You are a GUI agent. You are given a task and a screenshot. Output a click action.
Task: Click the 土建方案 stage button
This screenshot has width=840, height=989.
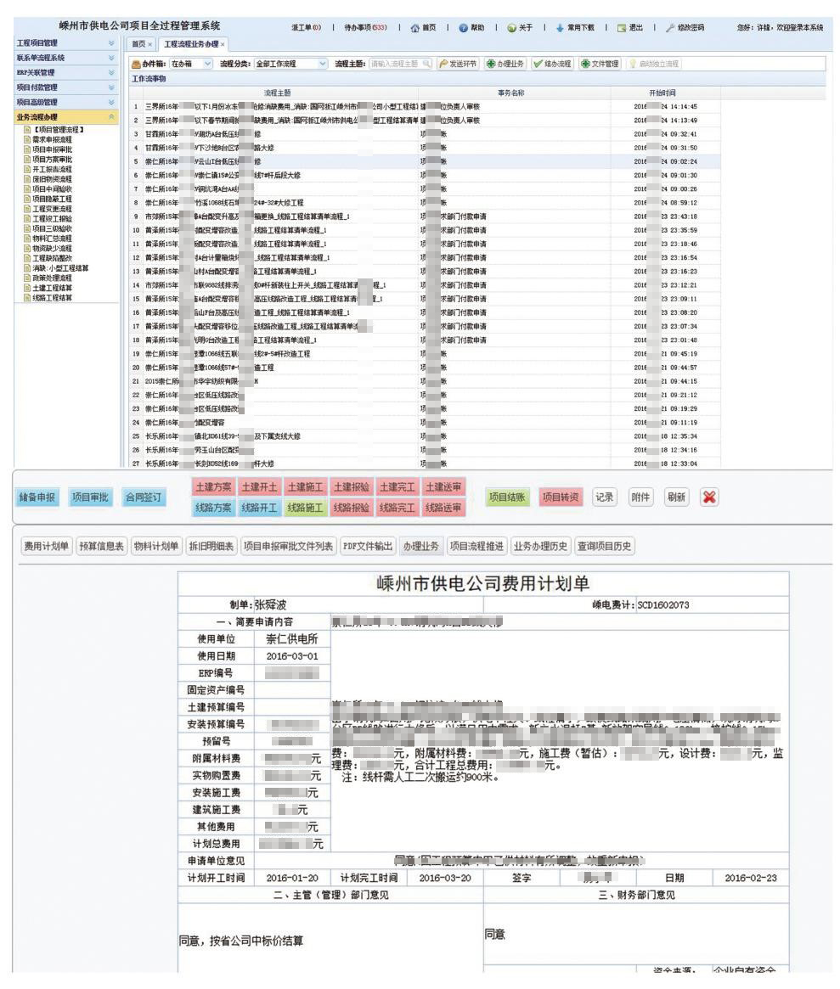(212, 488)
